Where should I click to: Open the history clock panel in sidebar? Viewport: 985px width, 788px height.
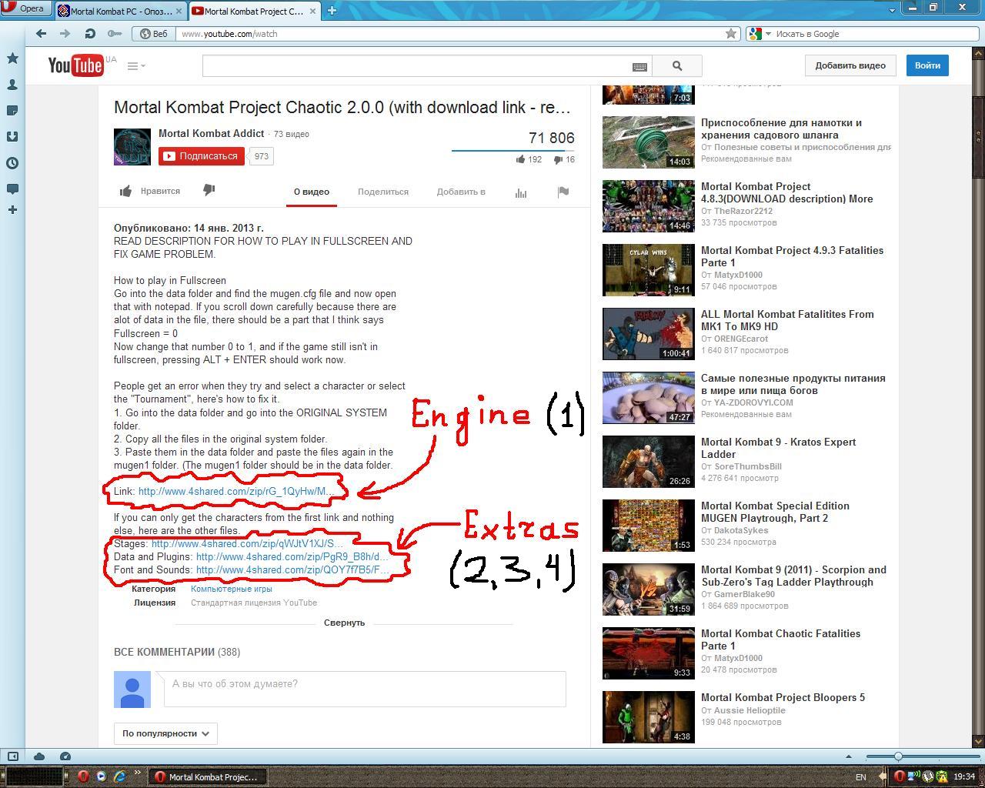pos(12,163)
